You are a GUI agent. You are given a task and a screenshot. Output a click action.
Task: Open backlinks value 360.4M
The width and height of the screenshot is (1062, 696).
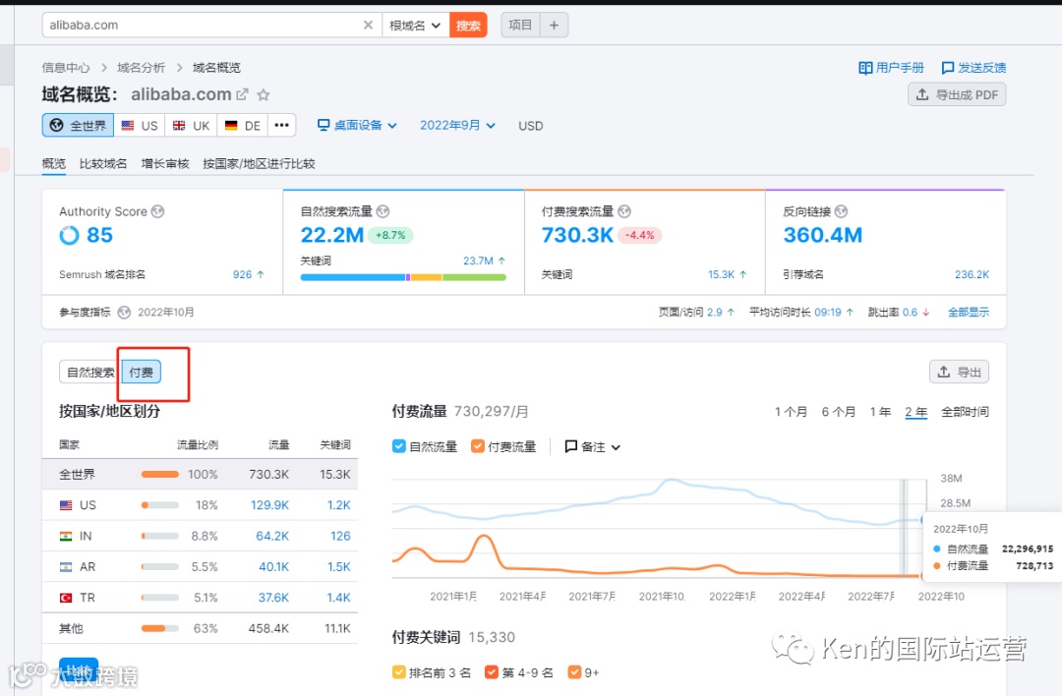(x=823, y=235)
